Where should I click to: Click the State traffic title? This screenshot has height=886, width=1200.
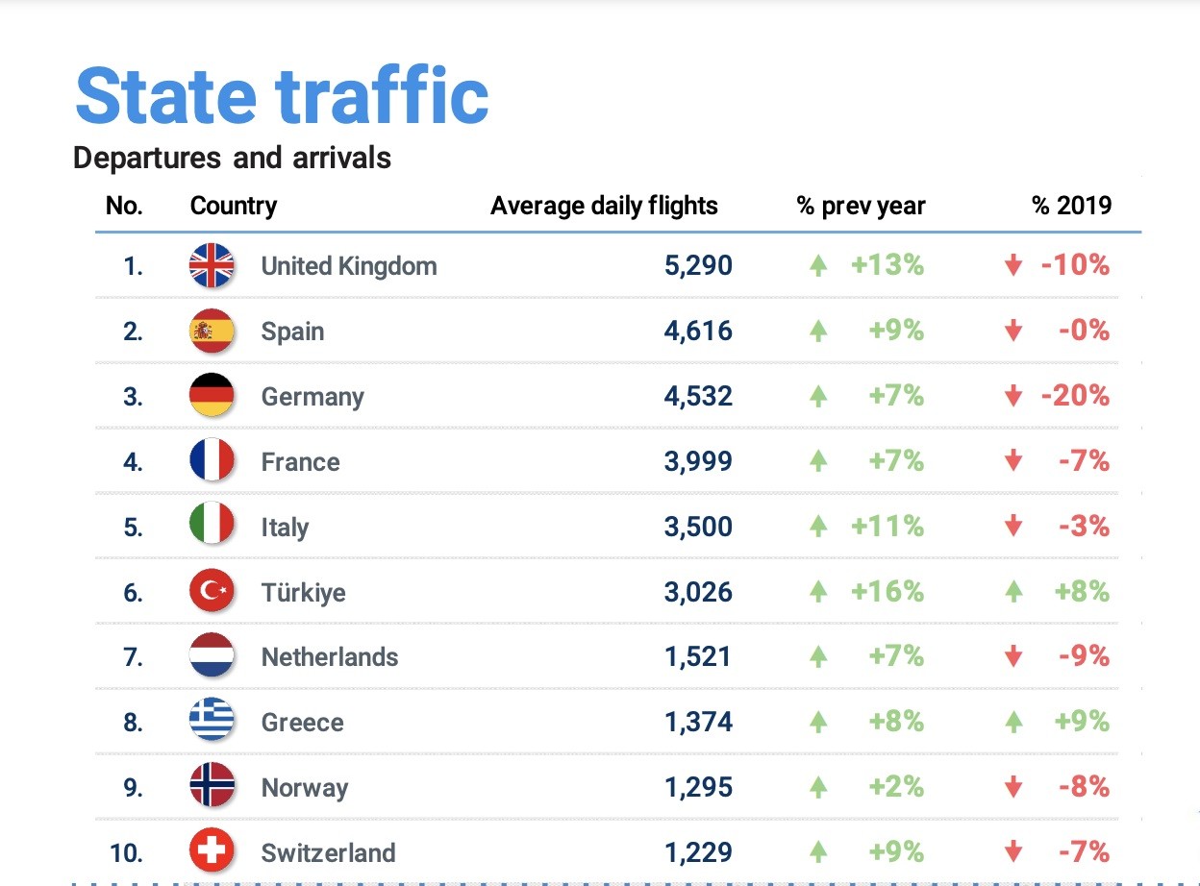tap(282, 96)
